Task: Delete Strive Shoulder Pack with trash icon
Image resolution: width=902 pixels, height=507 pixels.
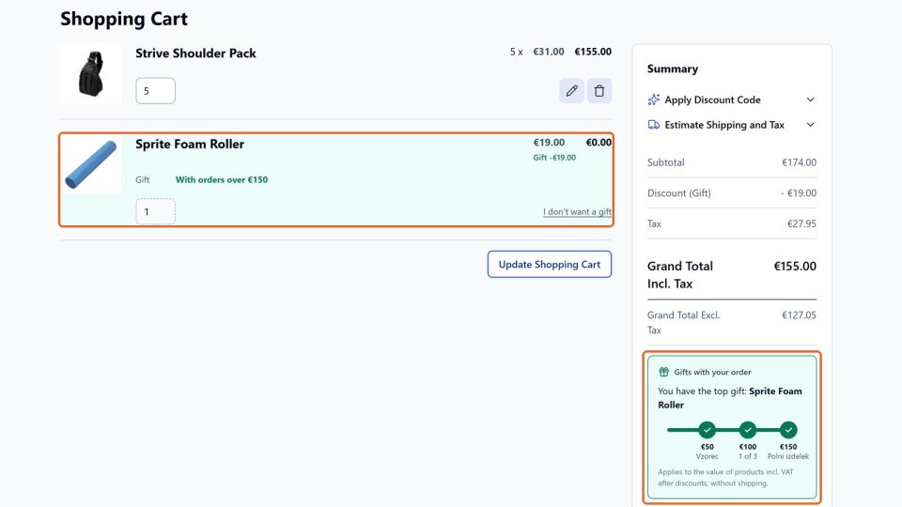Action: pyautogui.click(x=599, y=91)
